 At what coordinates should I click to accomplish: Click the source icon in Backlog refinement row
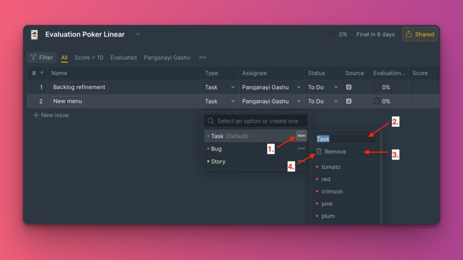pos(349,87)
